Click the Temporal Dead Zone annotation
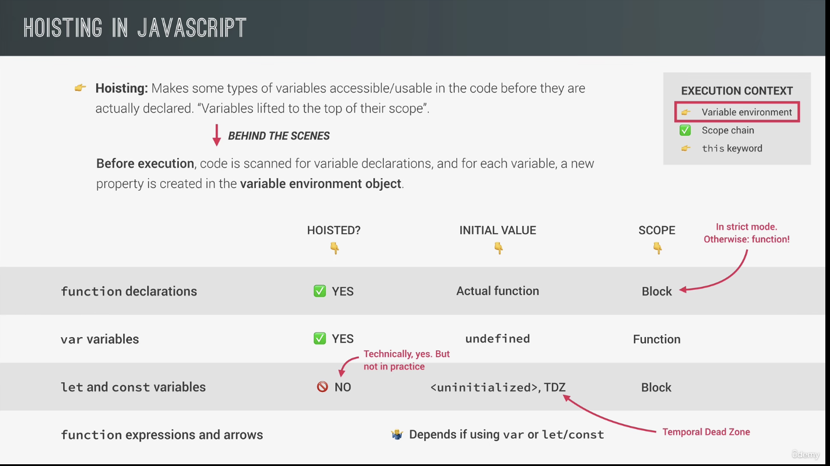 pos(706,432)
